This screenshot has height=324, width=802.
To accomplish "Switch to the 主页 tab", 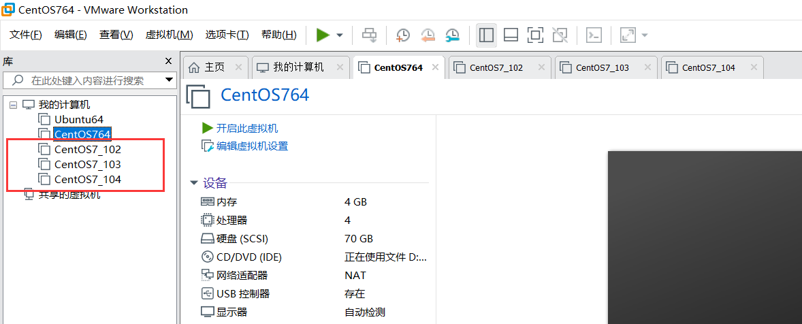I will 214,67.
